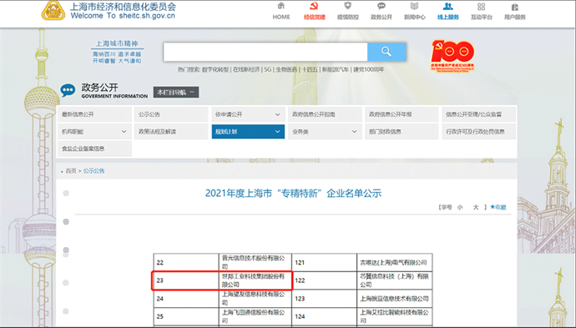The height and width of the screenshot is (328, 576).
Task: Click table cell 吉维达(上海)电气有限公司
Action: tap(394, 262)
